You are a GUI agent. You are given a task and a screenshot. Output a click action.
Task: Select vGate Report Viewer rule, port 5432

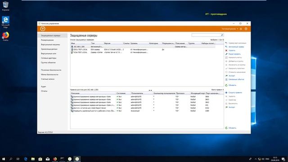click(x=147, y=108)
